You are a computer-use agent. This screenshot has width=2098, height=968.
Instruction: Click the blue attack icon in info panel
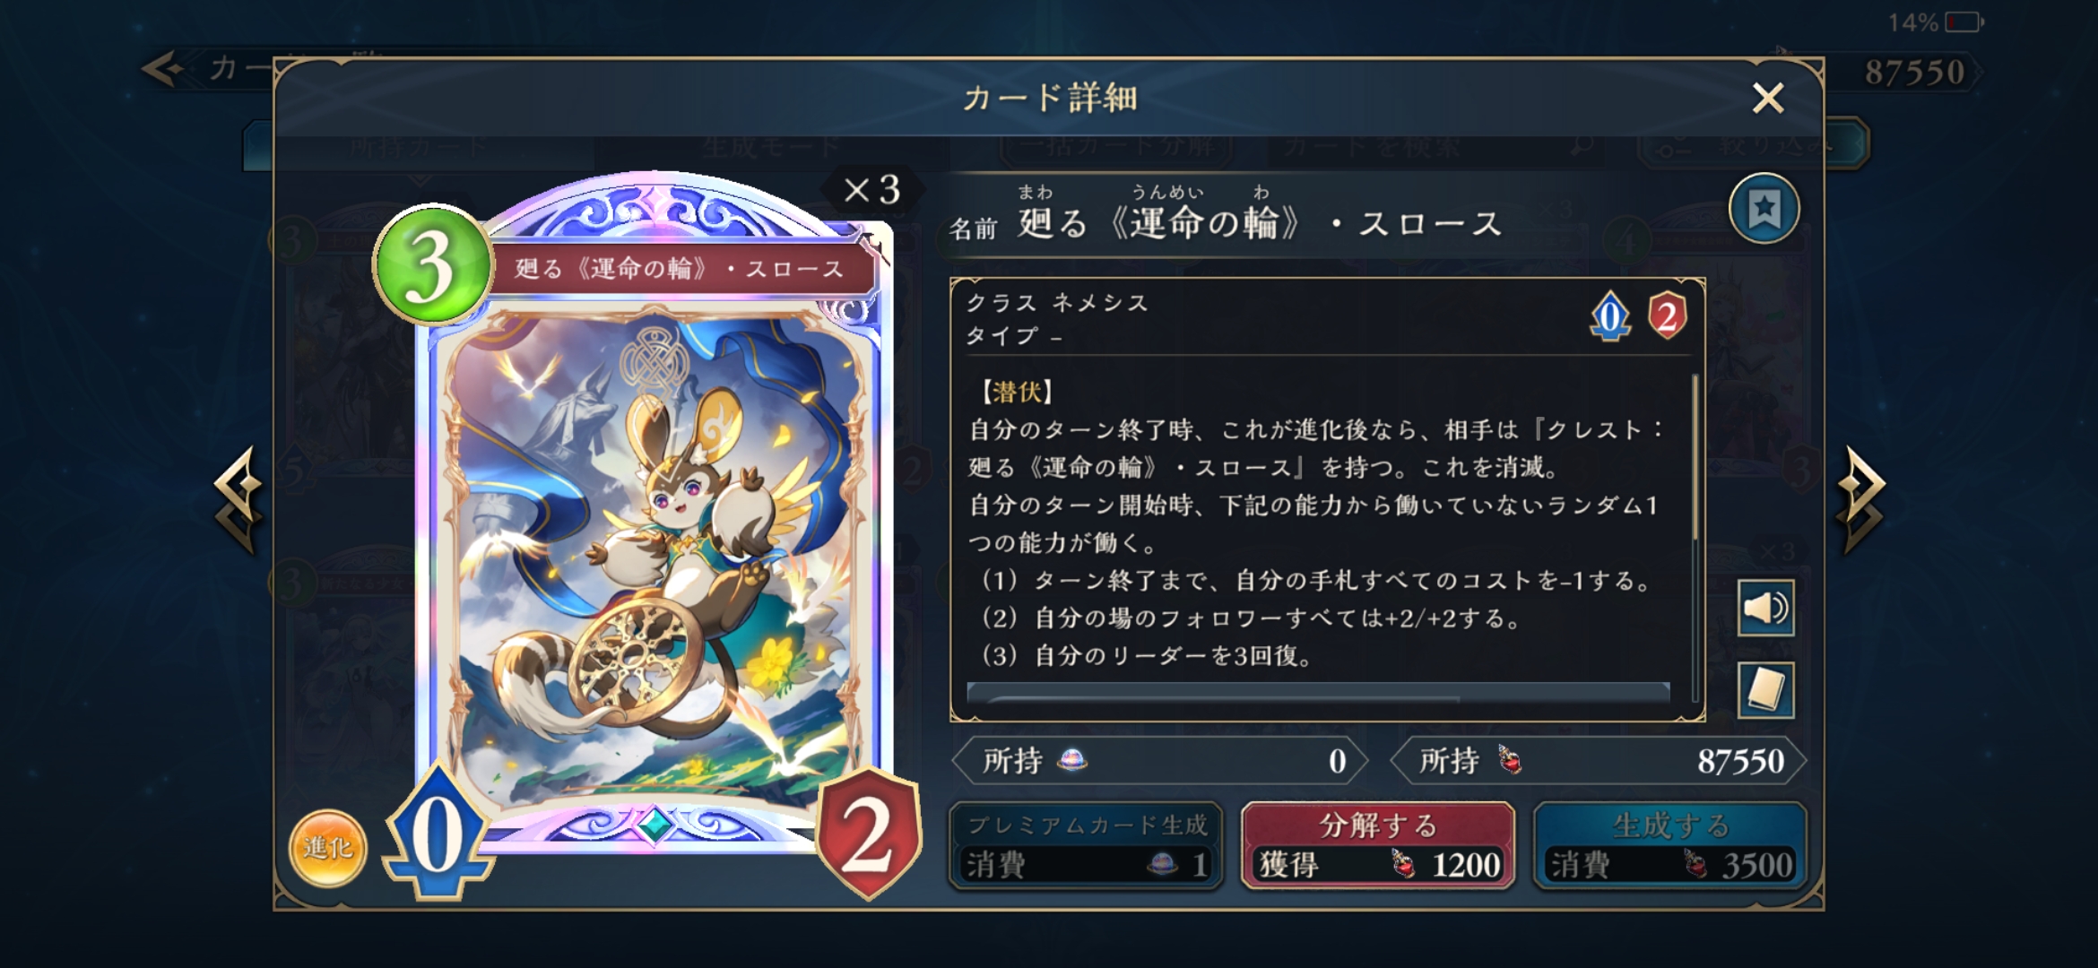click(1610, 316)
